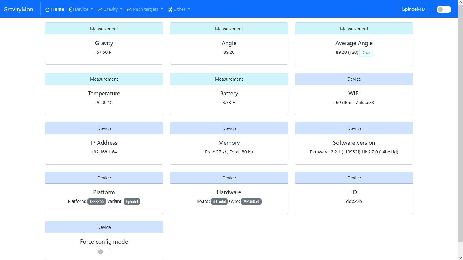Click the chart icon beside Gravity menu

tap(100, 10)
